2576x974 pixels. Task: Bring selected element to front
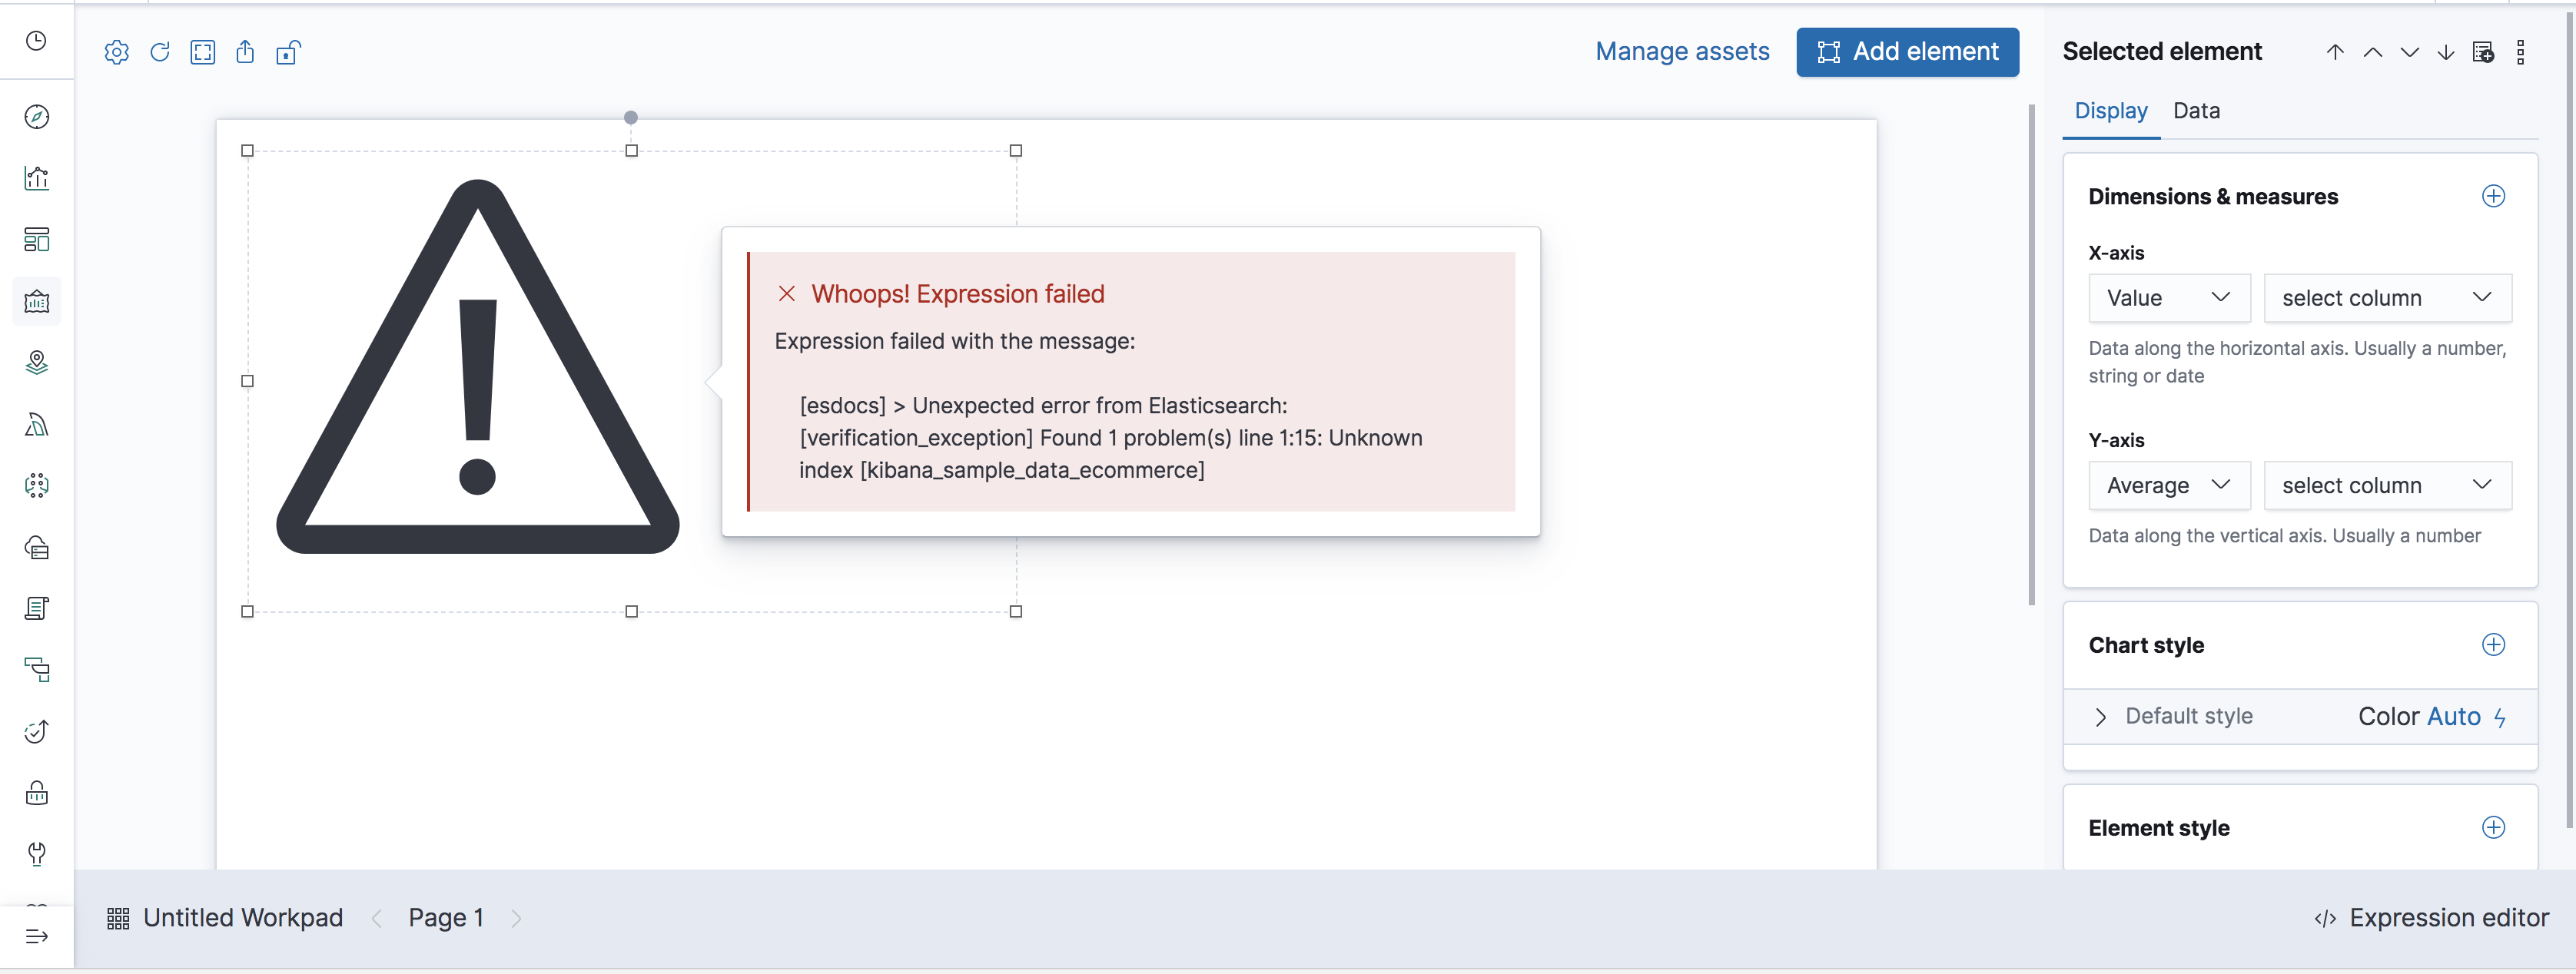[2334, 52]
